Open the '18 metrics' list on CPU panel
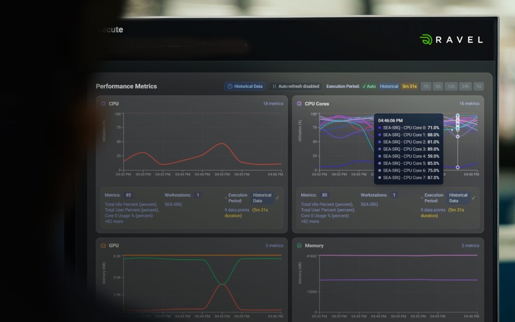The width and height of the screenshot is (515, 322). click(x=273, y=104)
